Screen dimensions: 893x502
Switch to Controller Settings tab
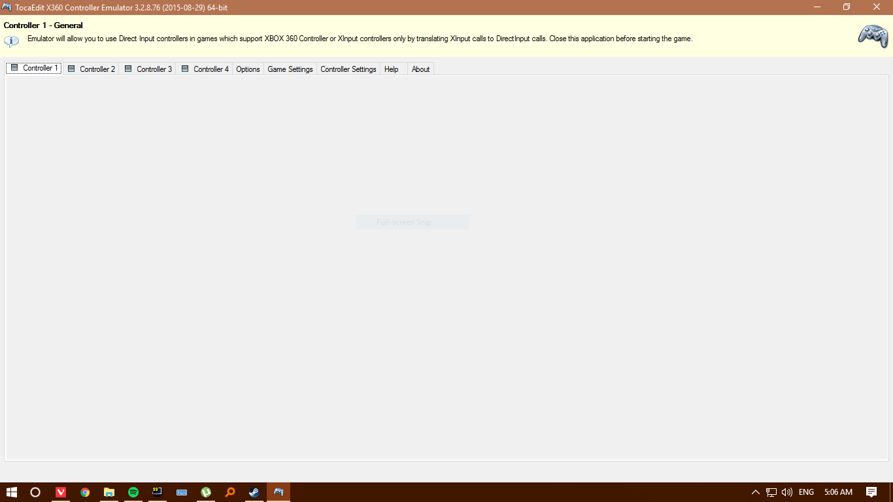pyautogui.click(x=348, y=69)
